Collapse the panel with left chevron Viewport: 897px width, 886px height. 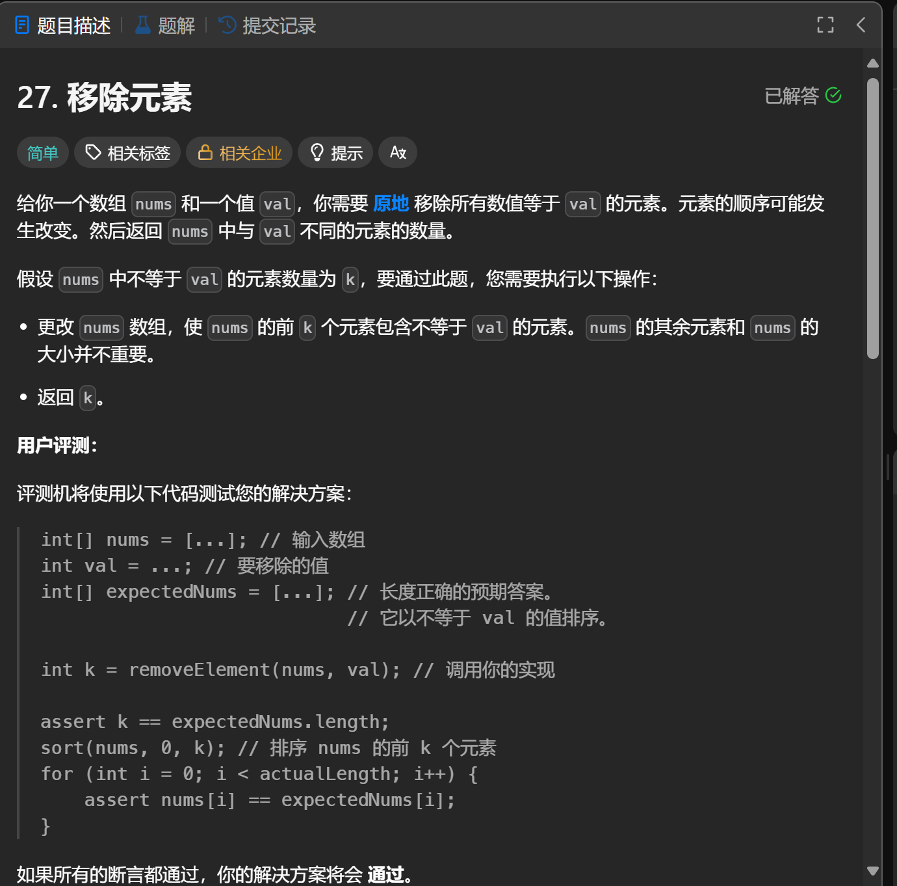click(x=861, y=25)
